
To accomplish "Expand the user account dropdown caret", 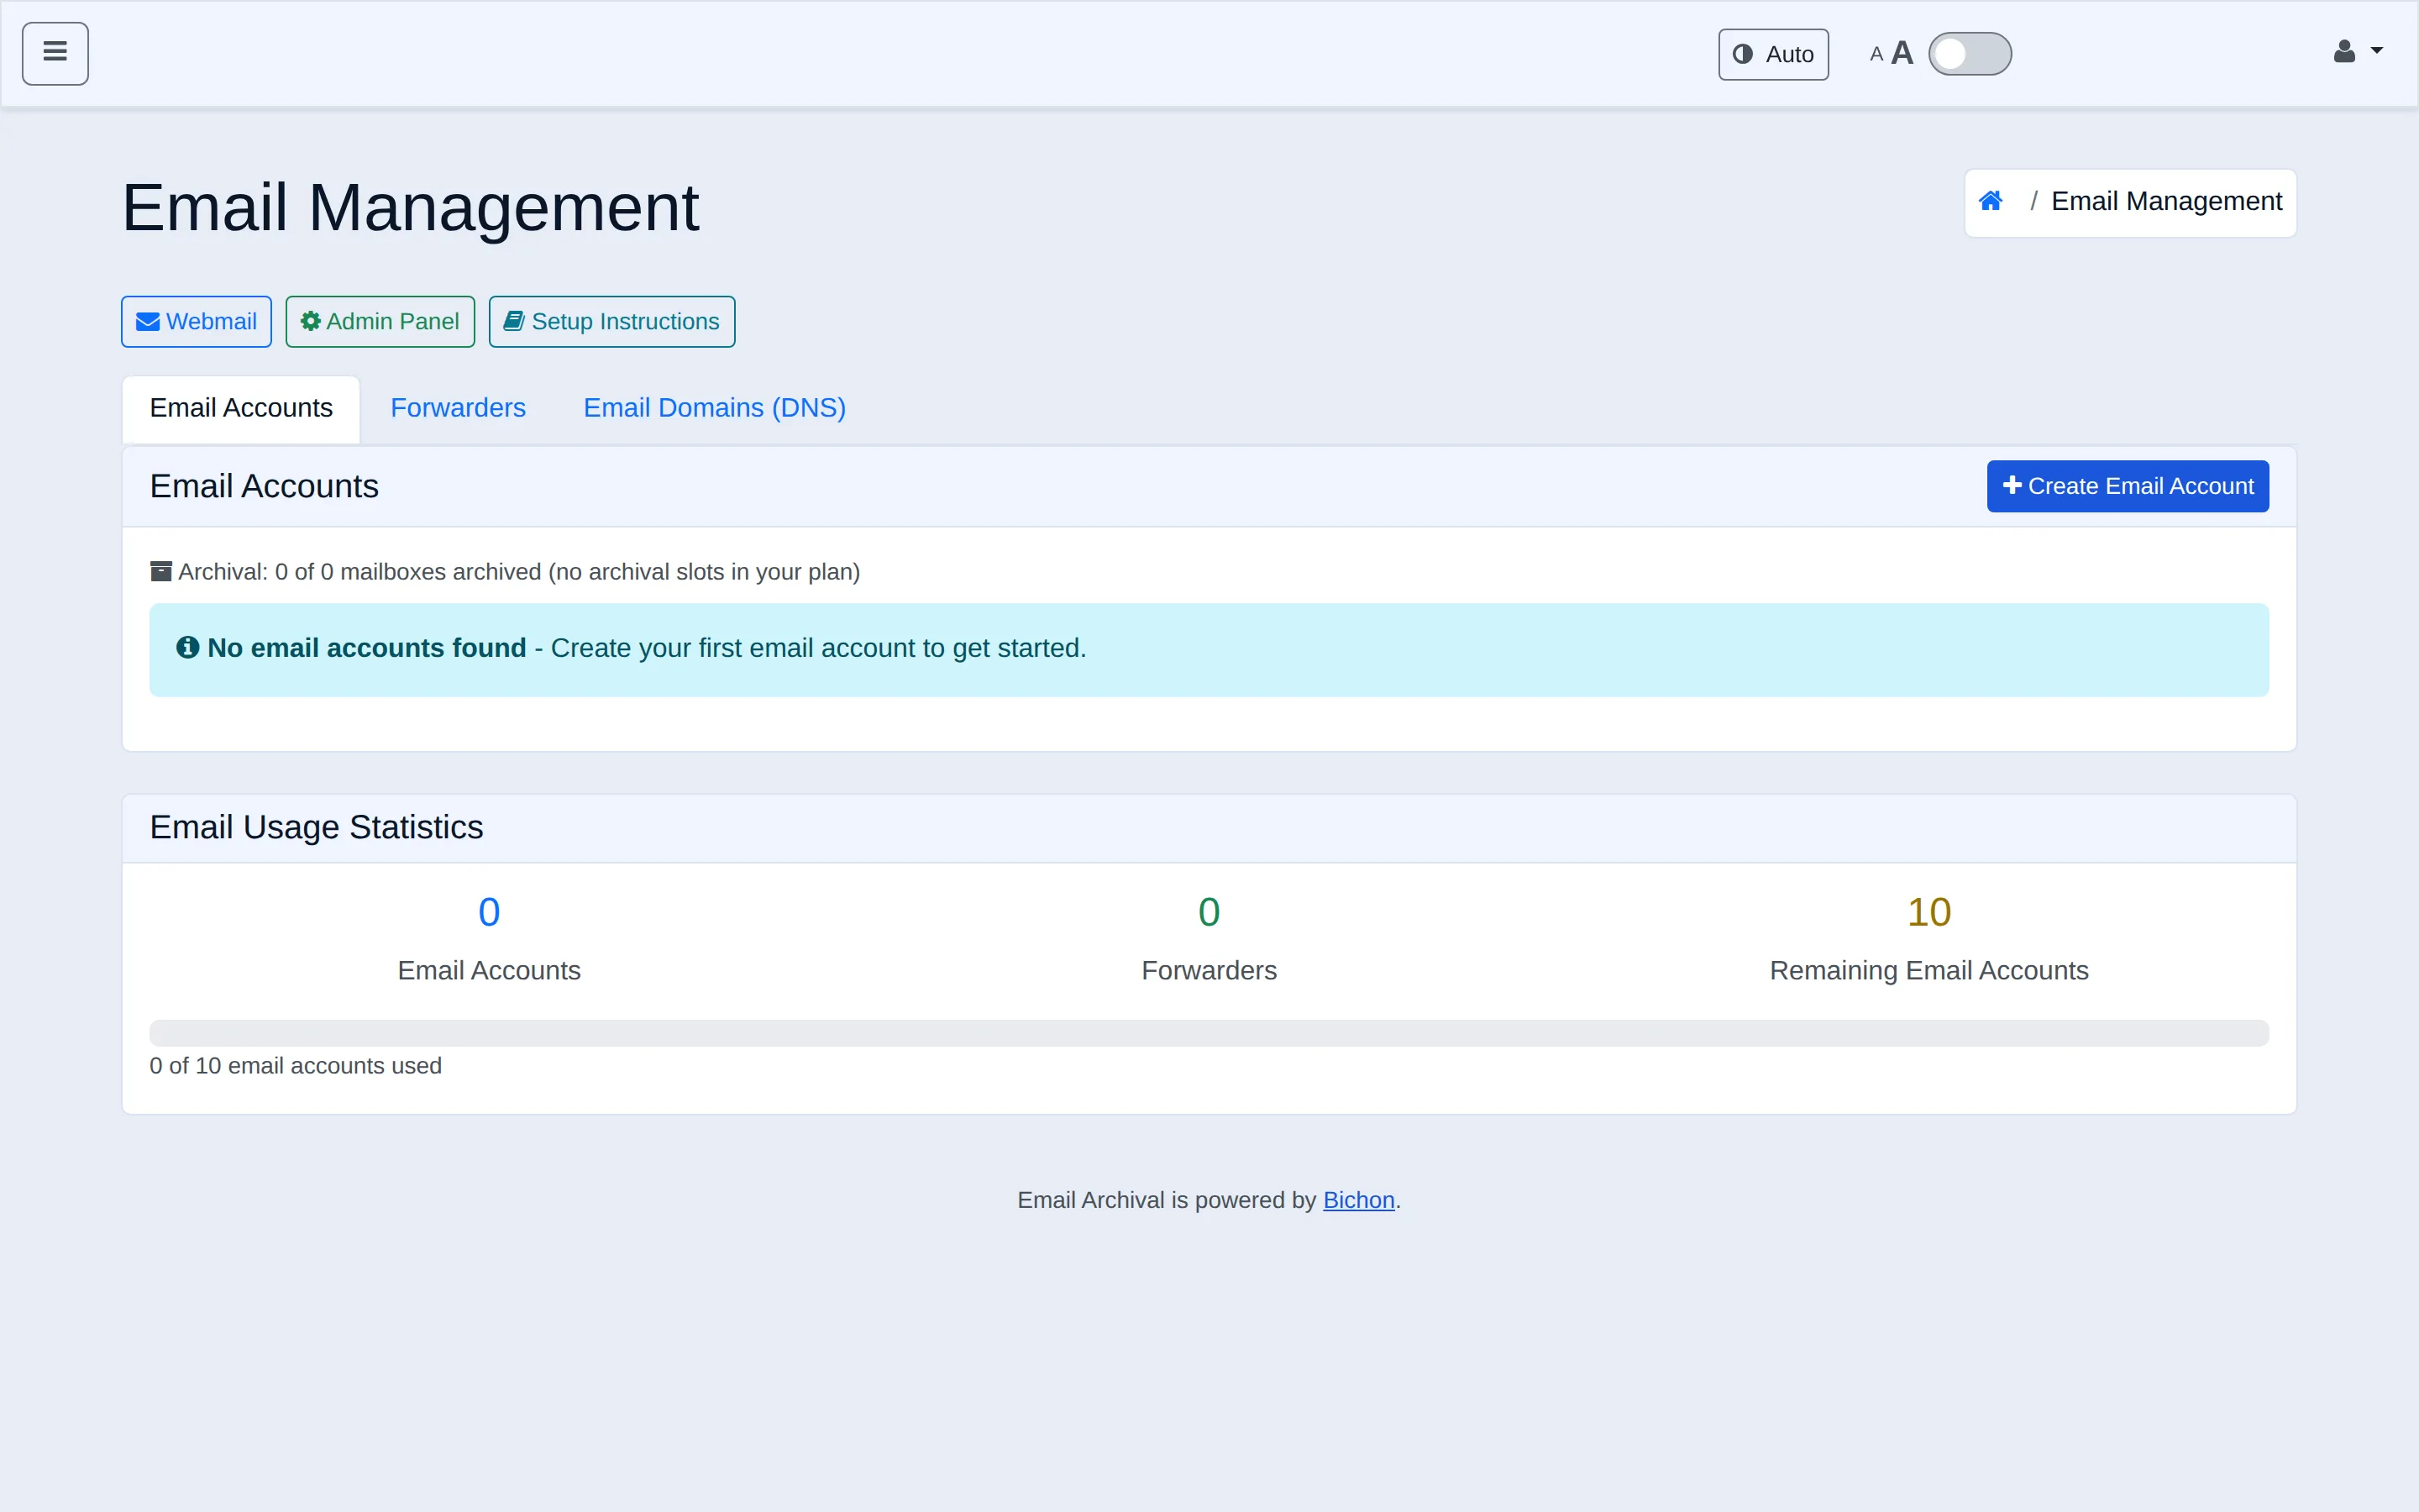I will (2377, 51).
